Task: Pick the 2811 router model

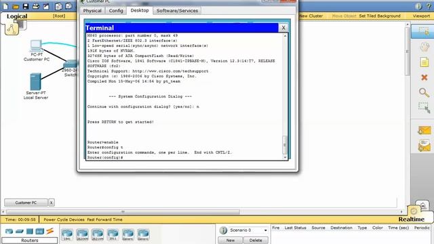Action: point(113,235)
